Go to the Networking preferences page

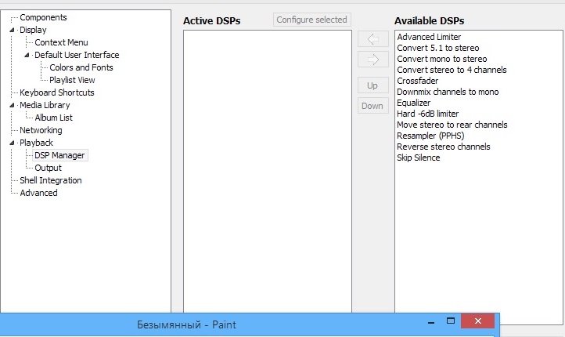[x=41, y=130]
